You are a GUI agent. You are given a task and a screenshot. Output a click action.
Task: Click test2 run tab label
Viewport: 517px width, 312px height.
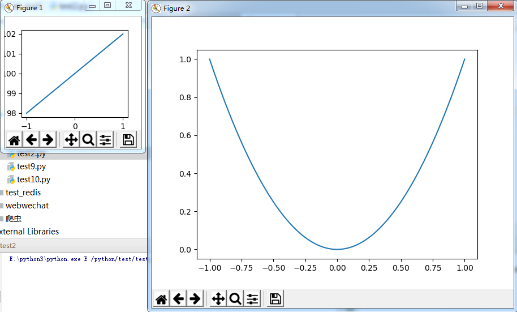[x=8, y=246]
